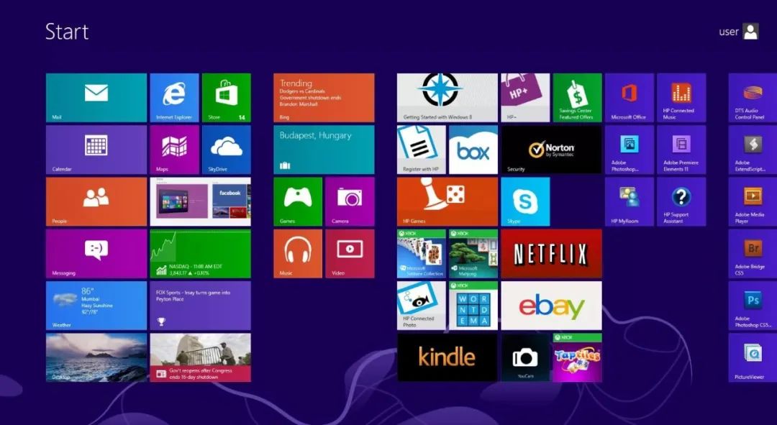Open the HP+ tile

[525, 98]
